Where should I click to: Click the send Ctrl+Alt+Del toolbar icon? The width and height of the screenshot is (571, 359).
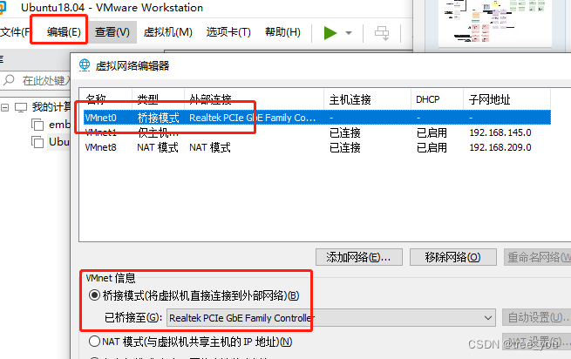[382, 33]
